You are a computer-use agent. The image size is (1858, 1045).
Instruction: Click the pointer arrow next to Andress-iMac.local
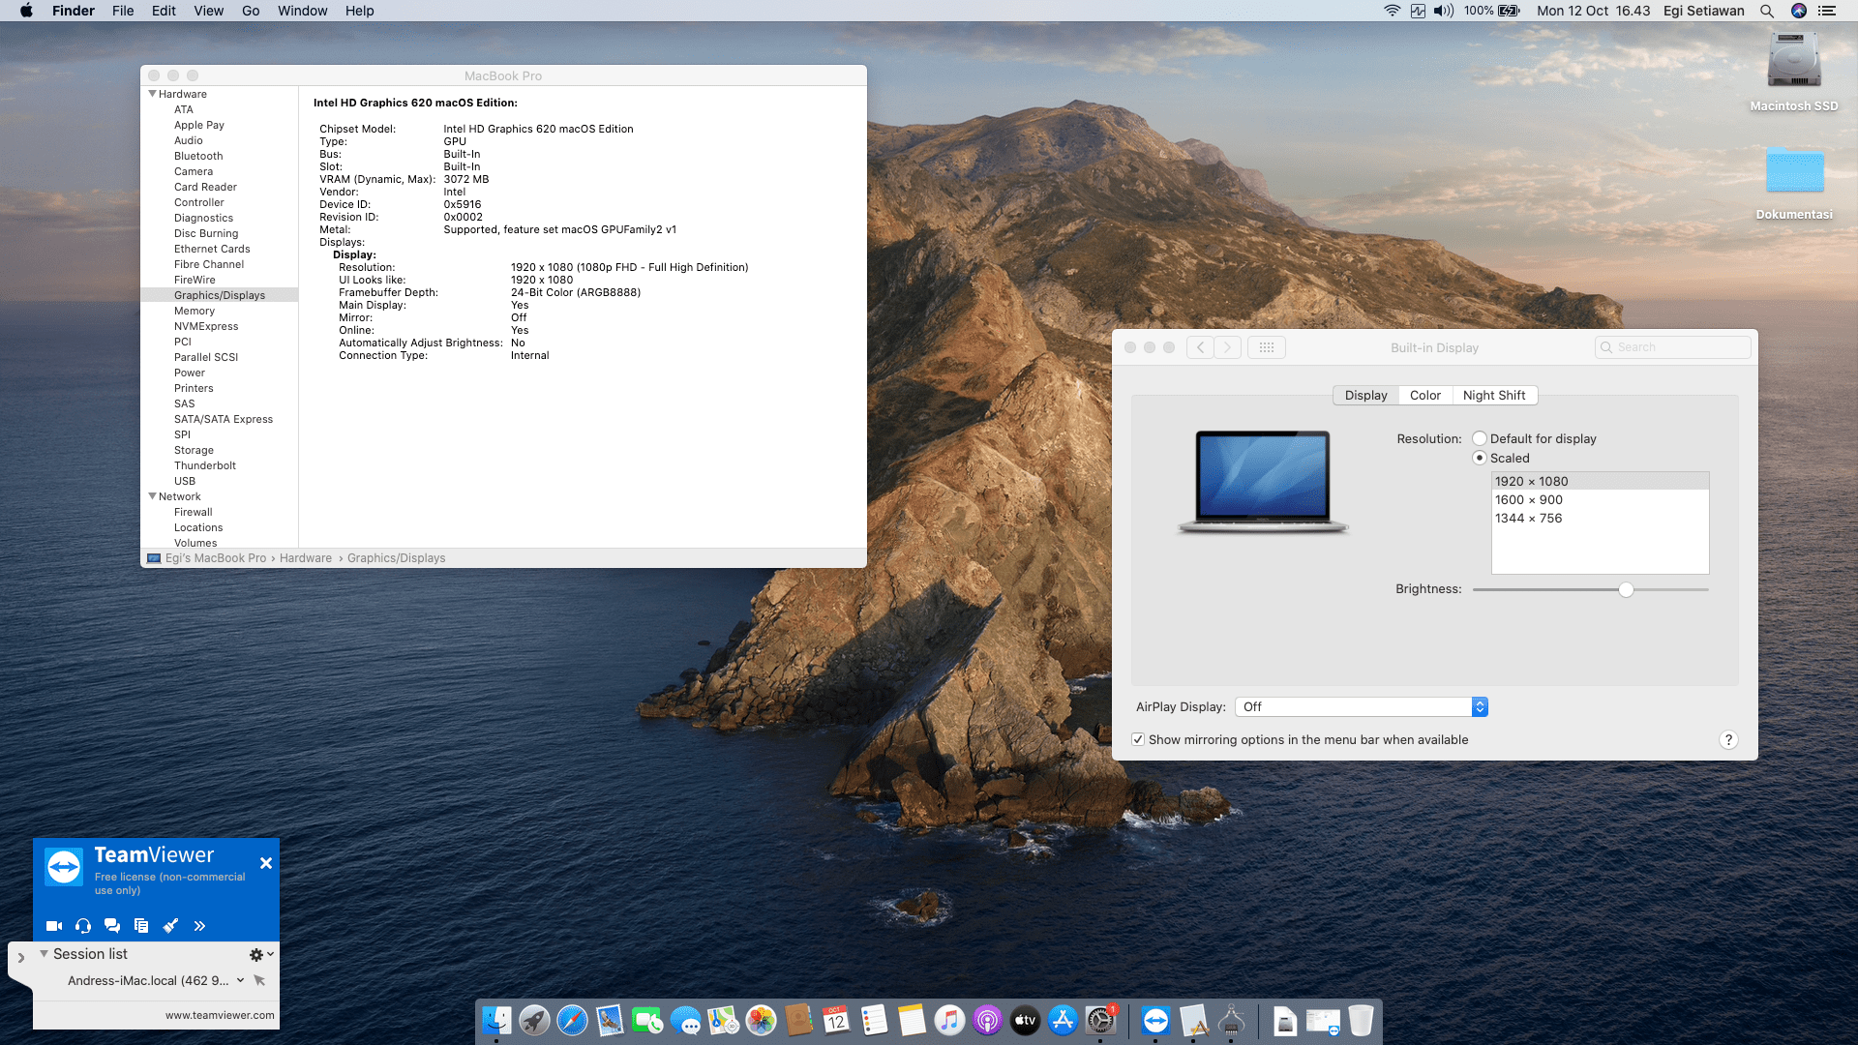pos(259,980)
